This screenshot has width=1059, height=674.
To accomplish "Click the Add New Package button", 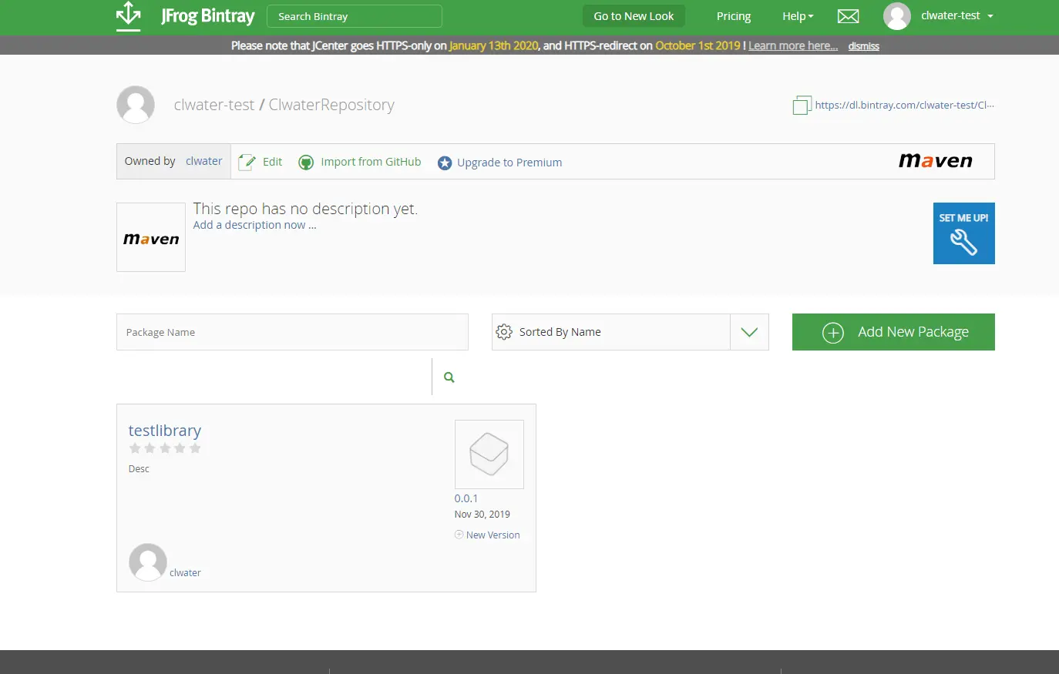I will pyautogui.click(x=893, y=332).
